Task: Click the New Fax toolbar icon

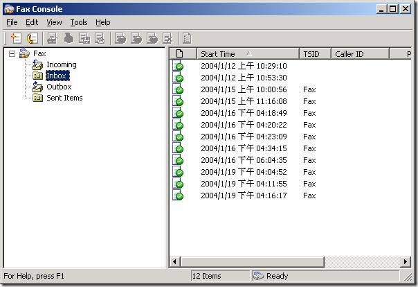Action: click(x=16, y=38)
